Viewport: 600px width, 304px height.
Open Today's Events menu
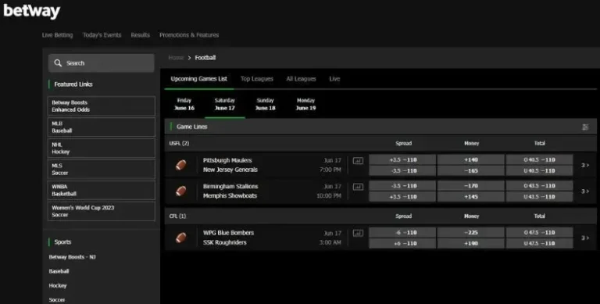click(x=102, y=35)
